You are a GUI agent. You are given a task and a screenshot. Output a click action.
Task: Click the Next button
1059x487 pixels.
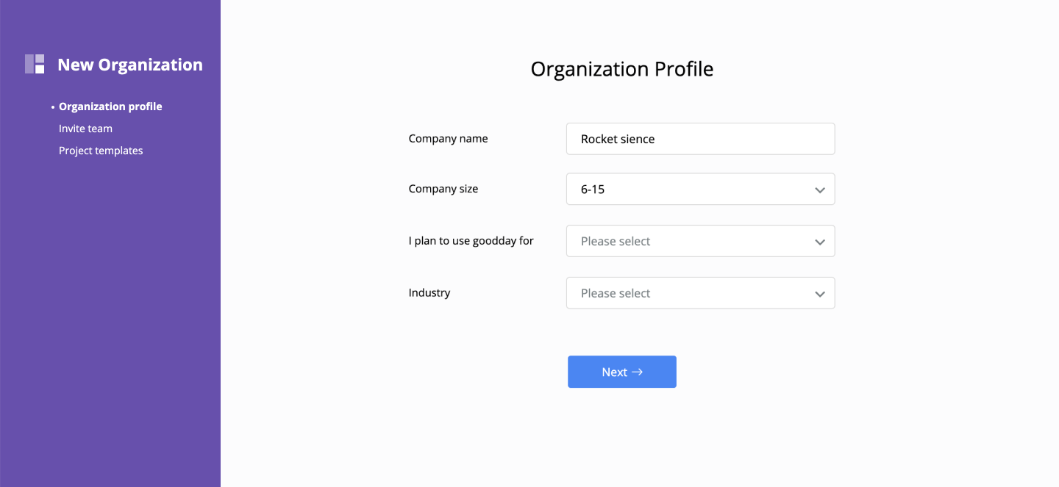pyautogui.click(x=622, y=372)
